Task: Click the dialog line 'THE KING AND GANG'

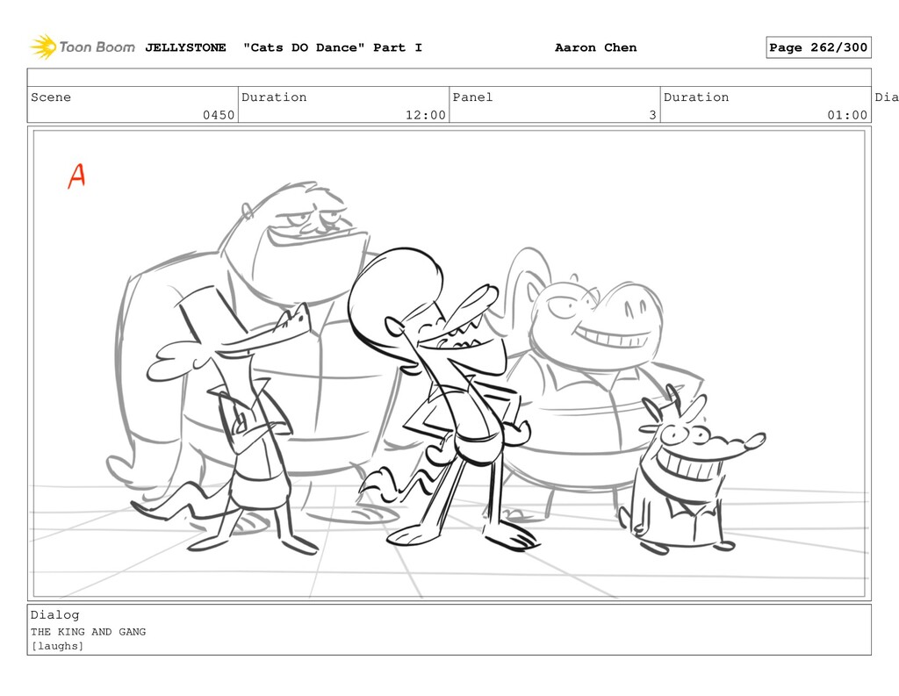Action: pyautogui.click(x=89, y=631)
